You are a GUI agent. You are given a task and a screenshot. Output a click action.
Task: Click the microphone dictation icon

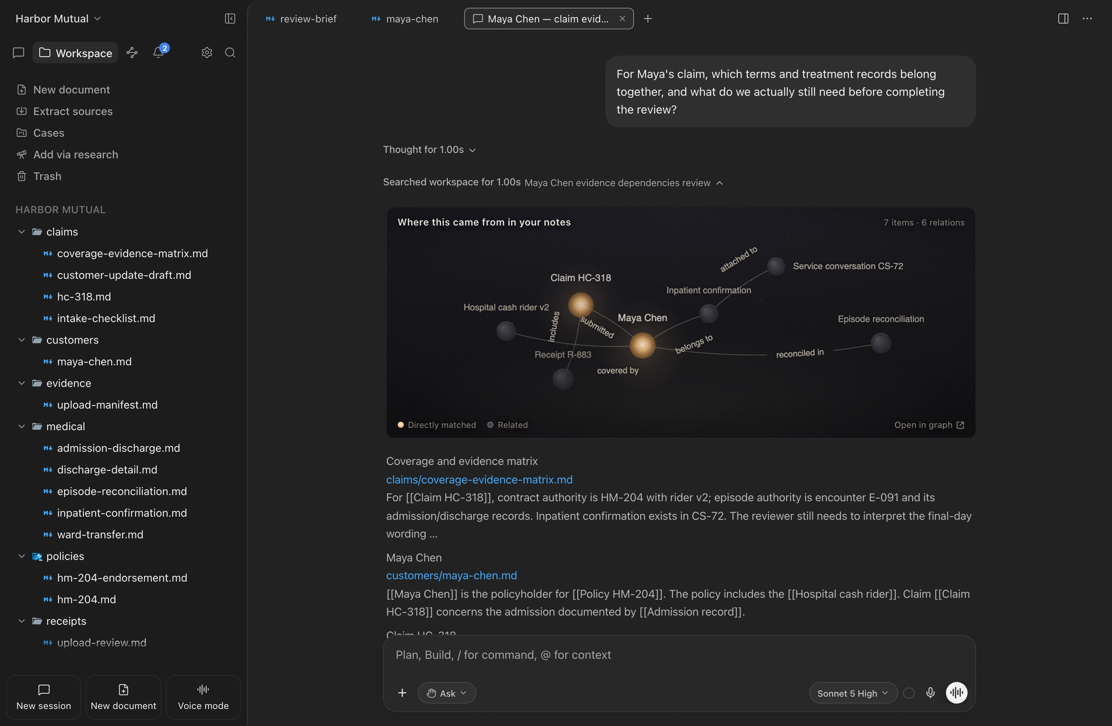[x=930, y=692]
